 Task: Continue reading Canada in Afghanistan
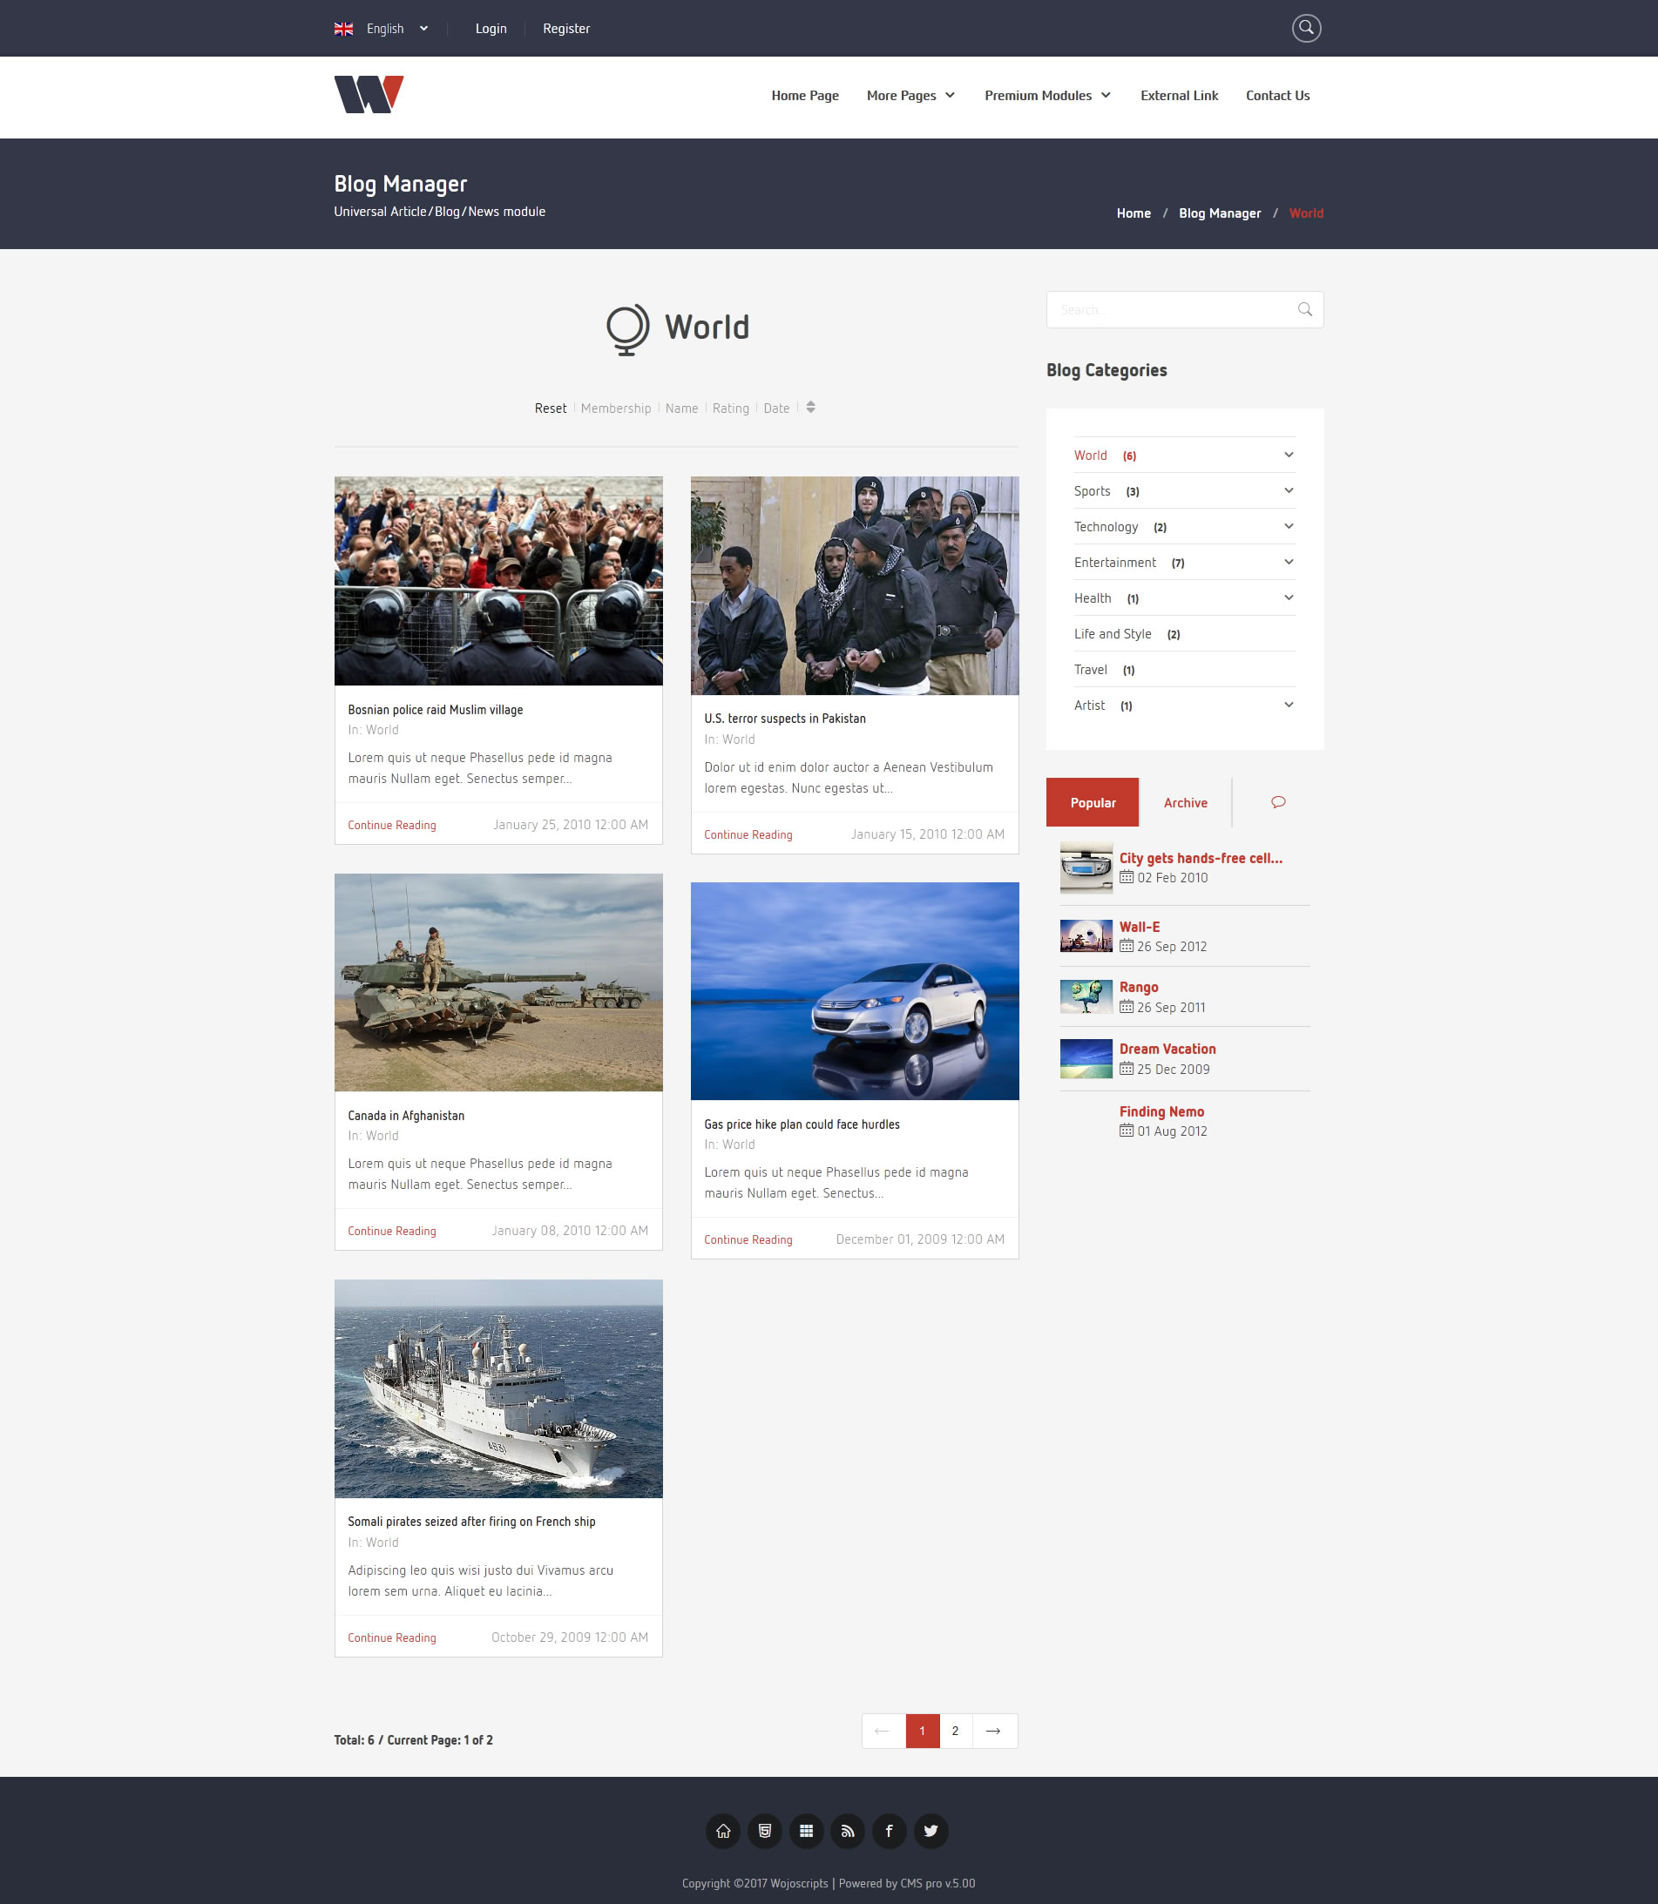click(x=391, y=1231)
